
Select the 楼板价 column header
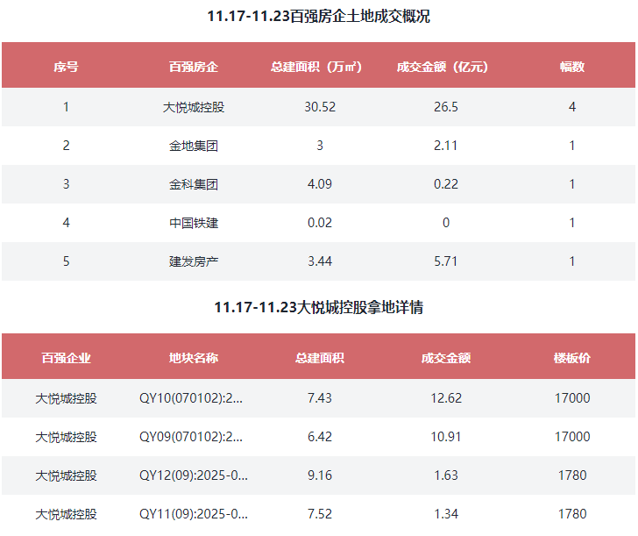572,358
